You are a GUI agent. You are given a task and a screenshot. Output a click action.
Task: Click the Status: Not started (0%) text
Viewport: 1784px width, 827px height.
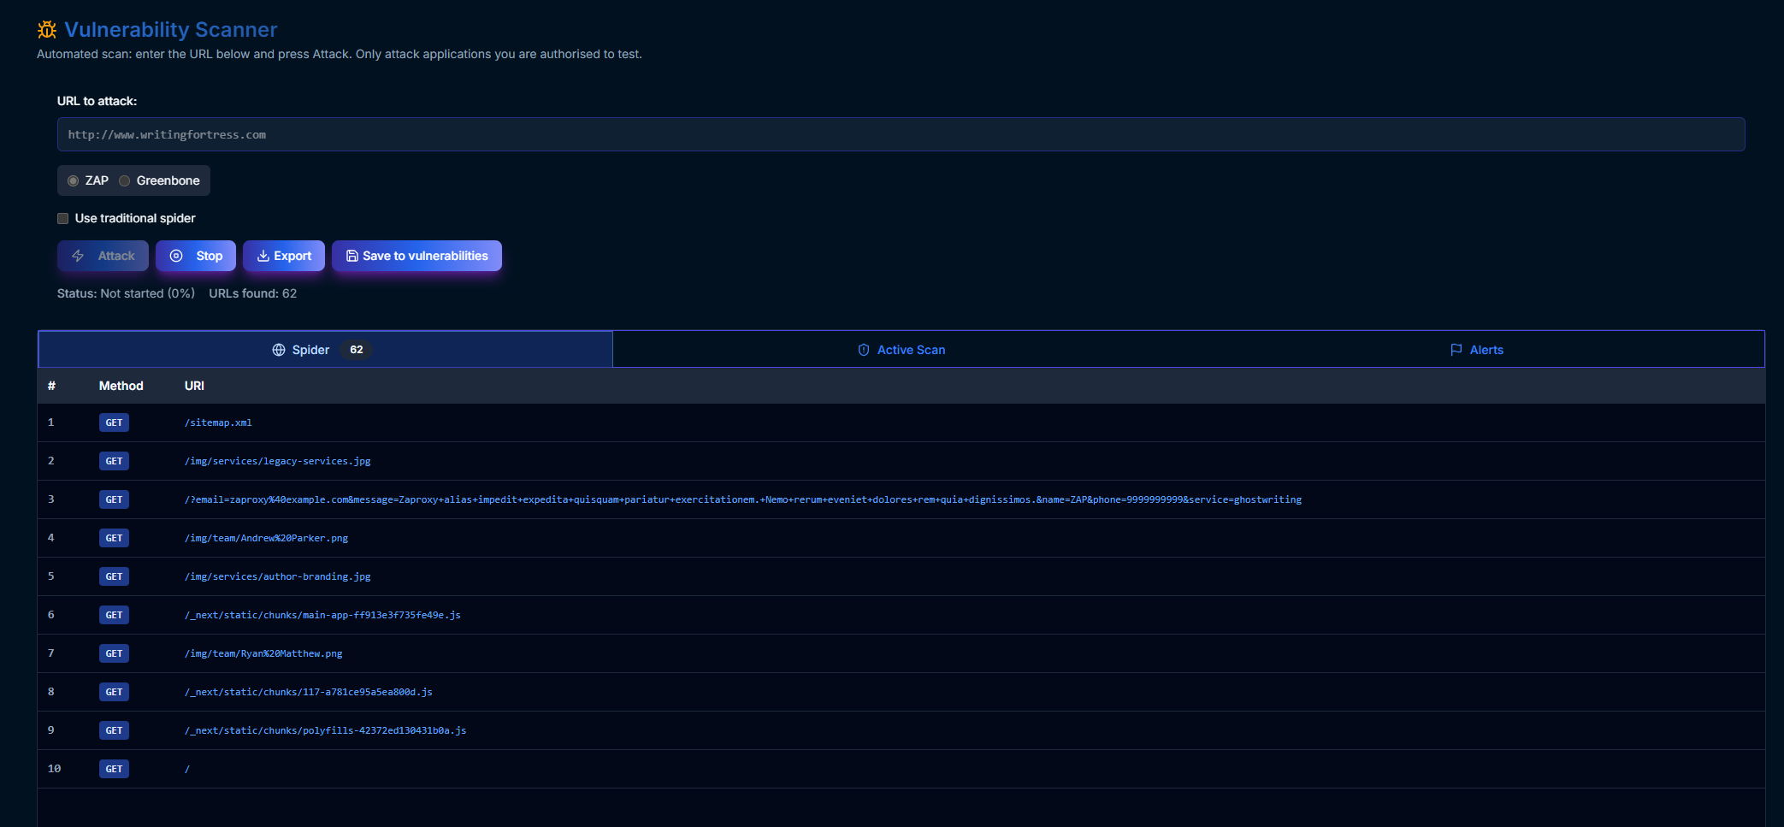[126, 293]
